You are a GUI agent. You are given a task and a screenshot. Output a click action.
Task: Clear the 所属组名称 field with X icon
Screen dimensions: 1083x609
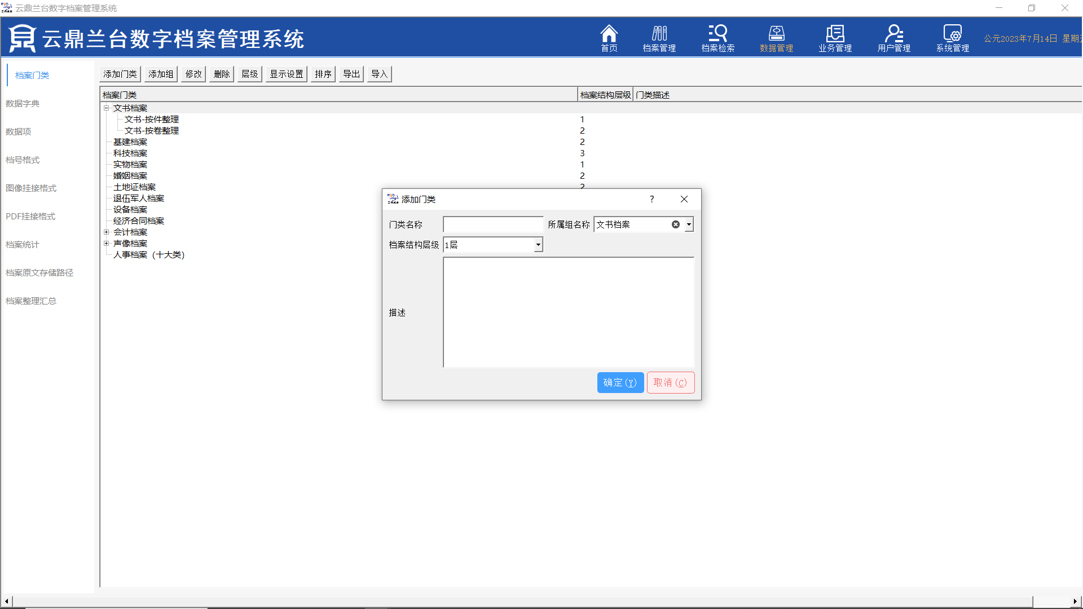[x=675, y=224]
